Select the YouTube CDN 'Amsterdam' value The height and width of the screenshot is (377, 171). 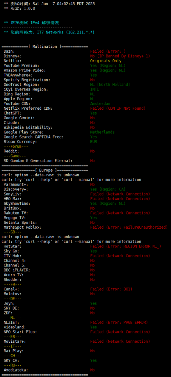[100, 103]
